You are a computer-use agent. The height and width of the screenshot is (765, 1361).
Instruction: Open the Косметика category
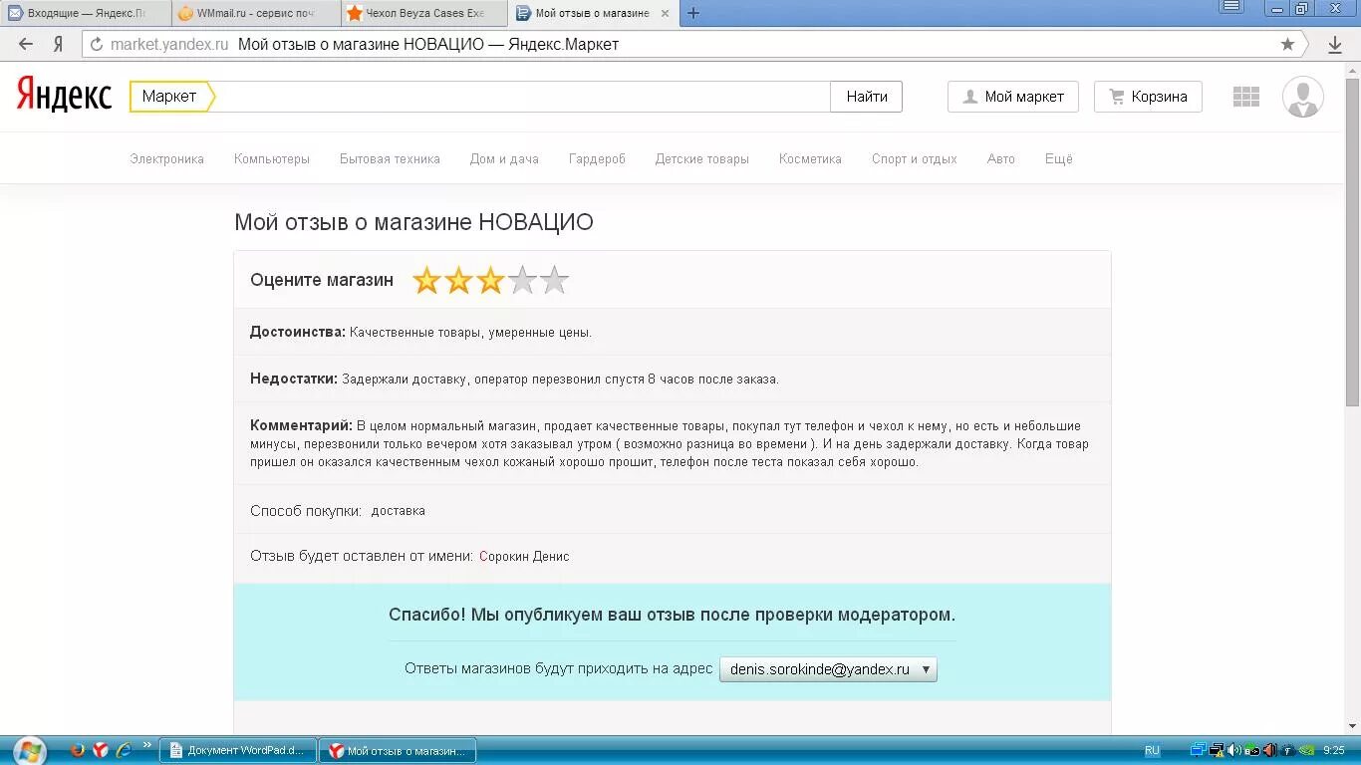(x=810, y=159)
